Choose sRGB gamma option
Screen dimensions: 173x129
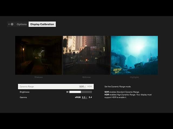click(78, 97)
